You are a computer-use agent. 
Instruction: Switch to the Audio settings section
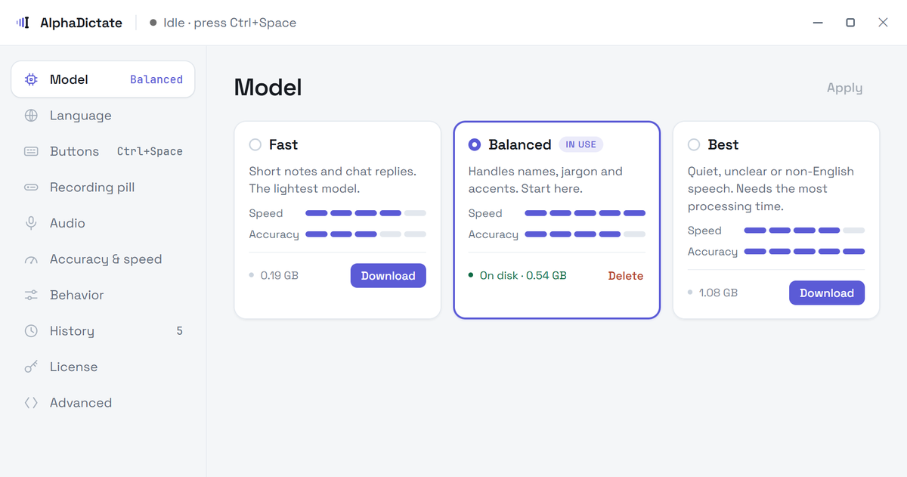point(103,223)
